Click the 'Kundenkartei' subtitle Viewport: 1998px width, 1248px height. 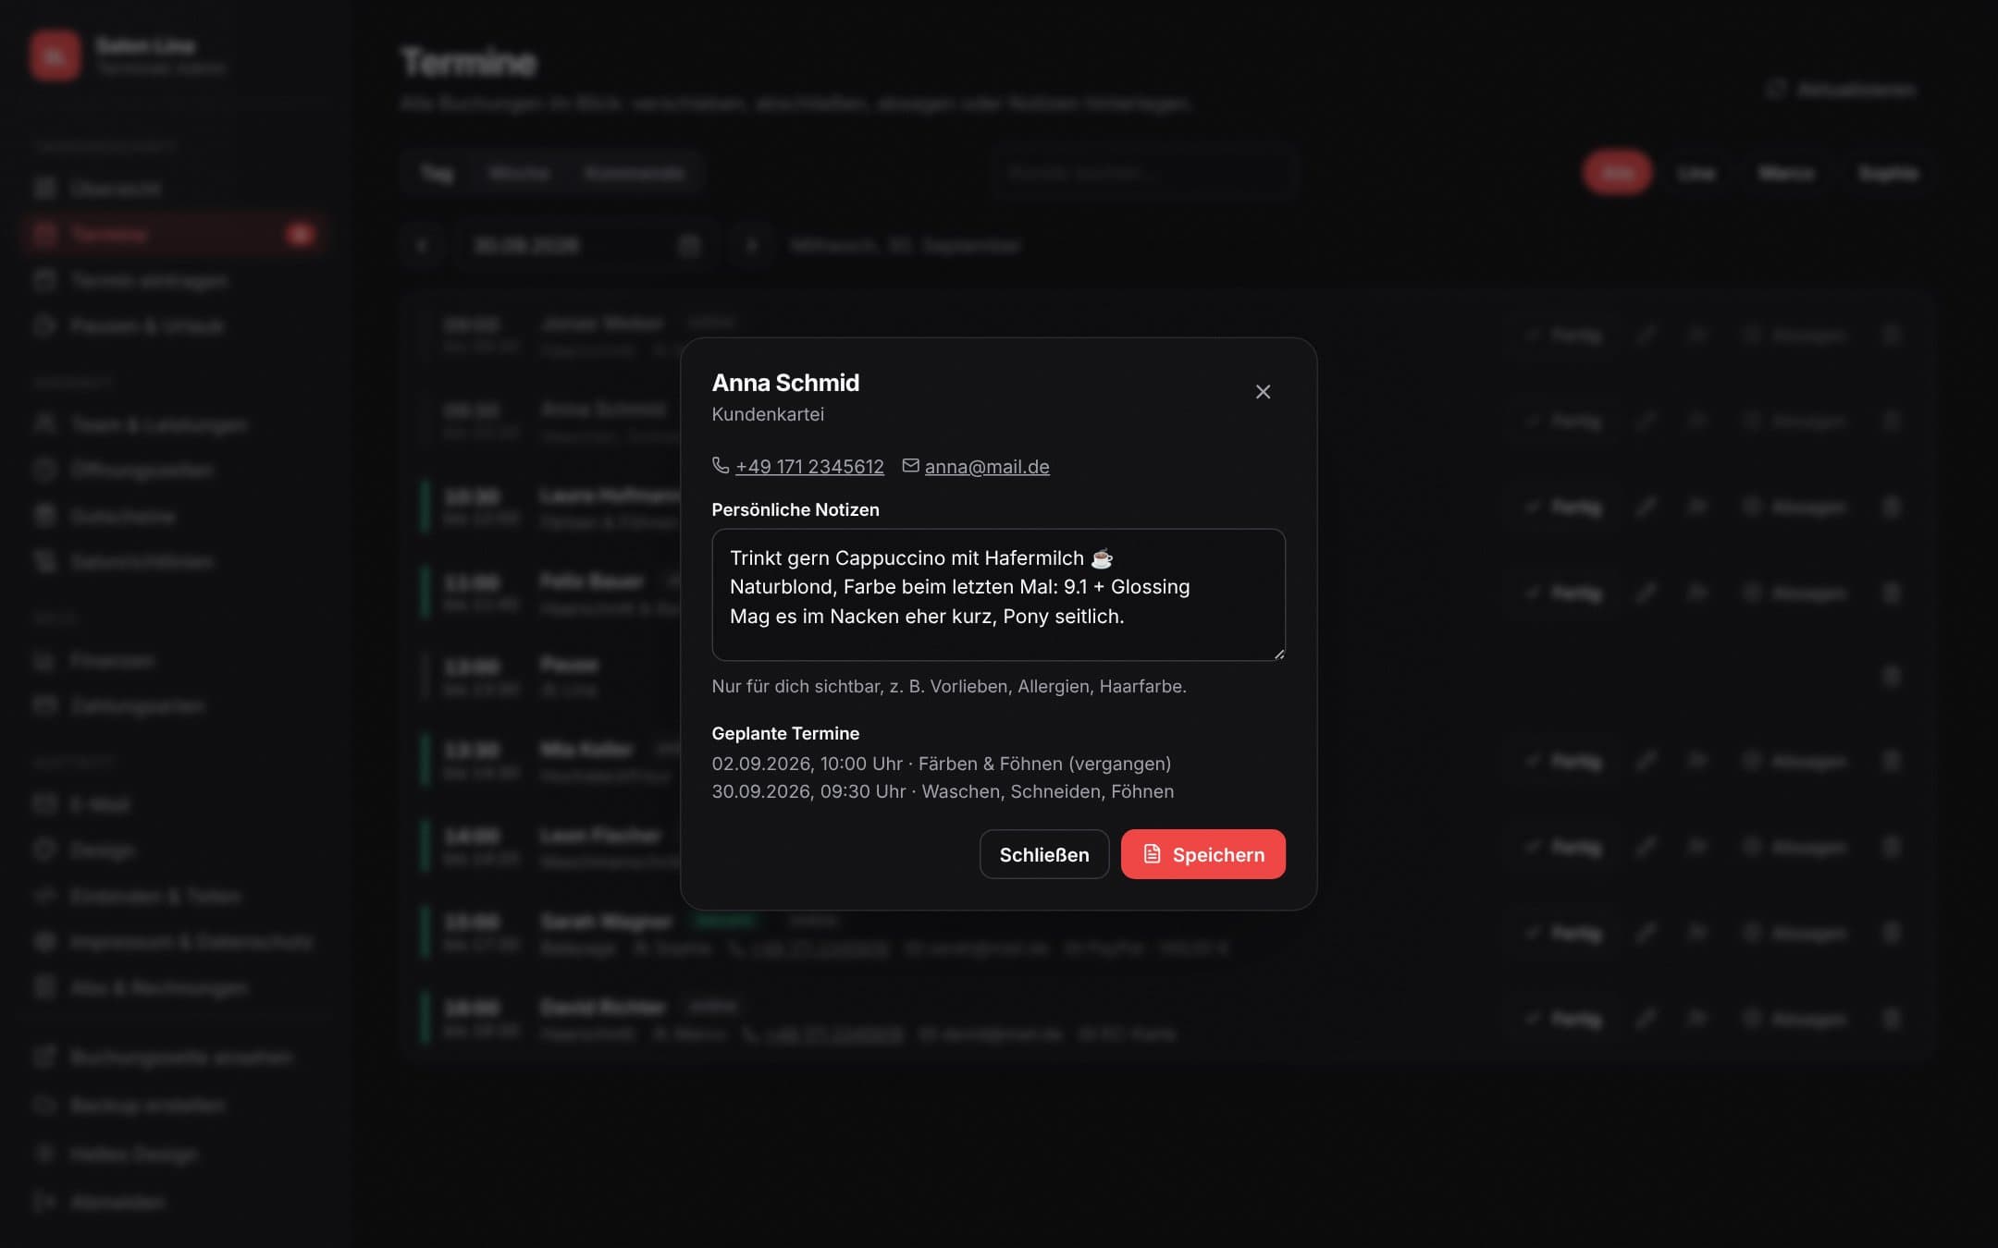pyautogui.click(x=768, y=414)
